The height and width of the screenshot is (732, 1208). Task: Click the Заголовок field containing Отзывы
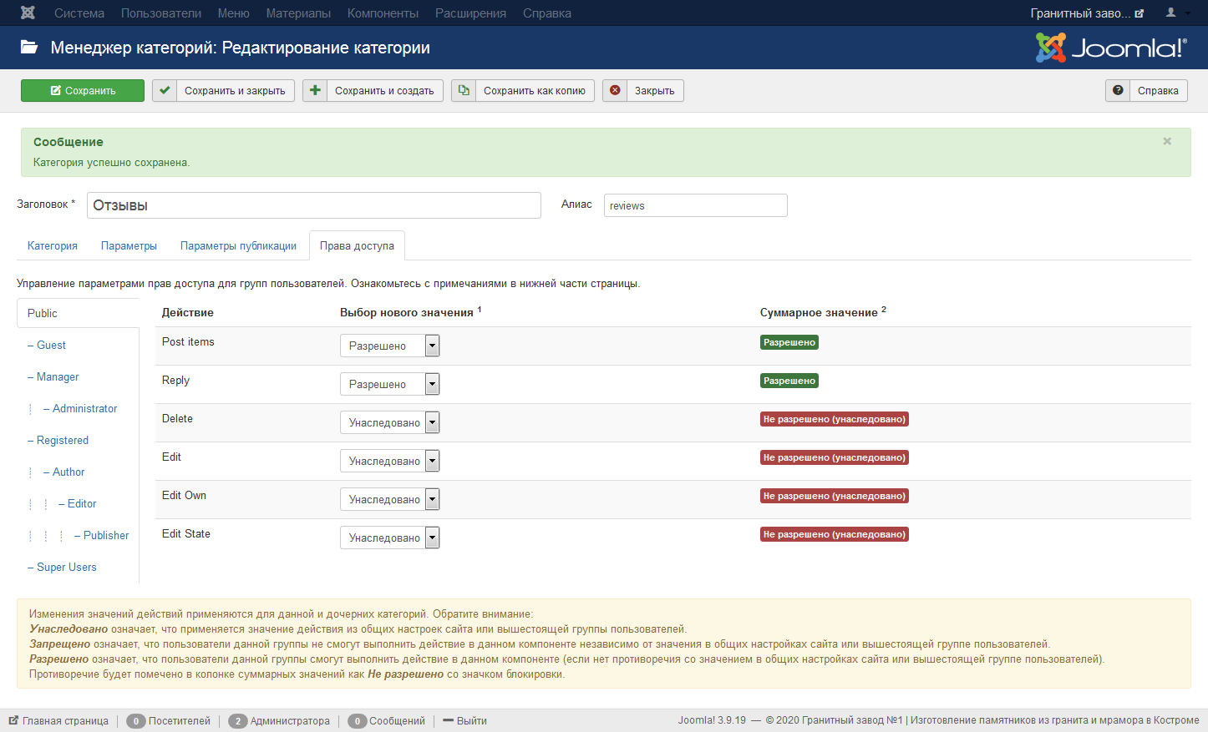tap(314, 205)
